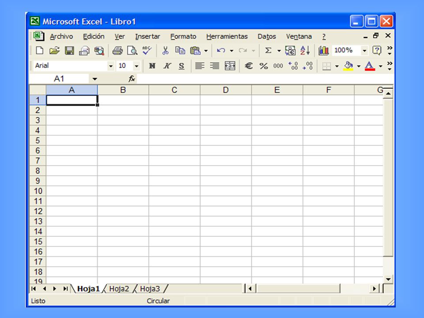The height and width of the screenshot is (318, 424).
Task: Increase decimal places
Action: tap(293, 66)
